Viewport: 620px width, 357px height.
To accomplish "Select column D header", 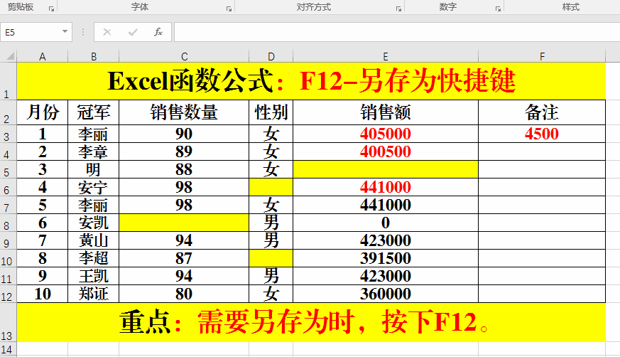I will (271, 57).
